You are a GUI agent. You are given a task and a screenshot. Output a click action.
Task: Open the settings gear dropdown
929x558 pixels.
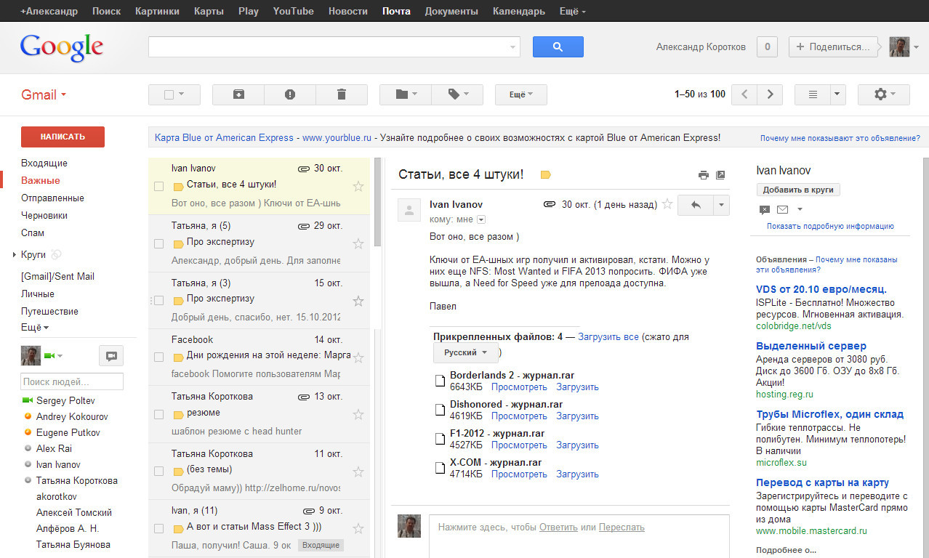pos(883,94)
